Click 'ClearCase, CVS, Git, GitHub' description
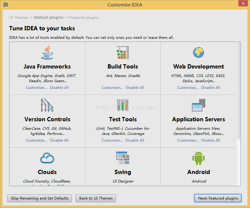The image size is (250, 208). click(x=47, y=129)
